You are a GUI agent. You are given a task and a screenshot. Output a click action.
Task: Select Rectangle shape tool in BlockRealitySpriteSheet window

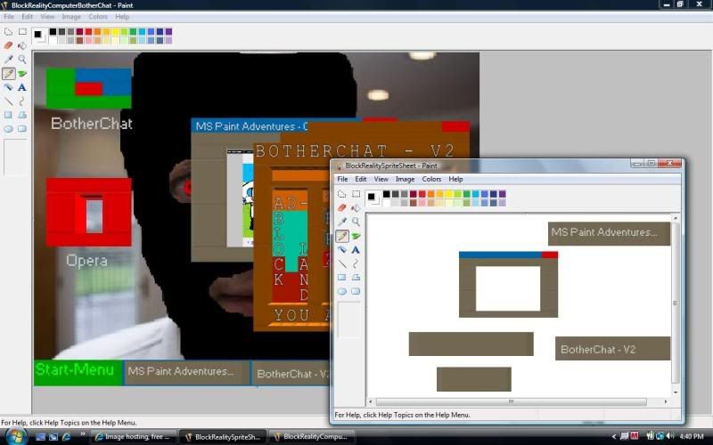(x=342, y=278)
